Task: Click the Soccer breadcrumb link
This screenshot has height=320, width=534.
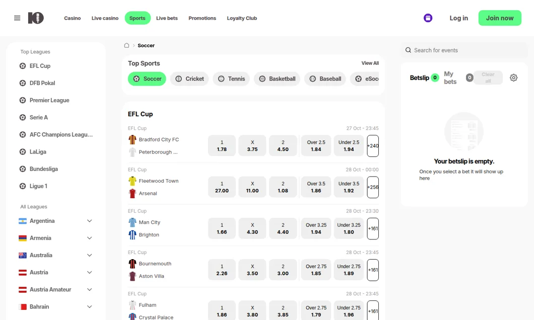Action: [146, 45]
